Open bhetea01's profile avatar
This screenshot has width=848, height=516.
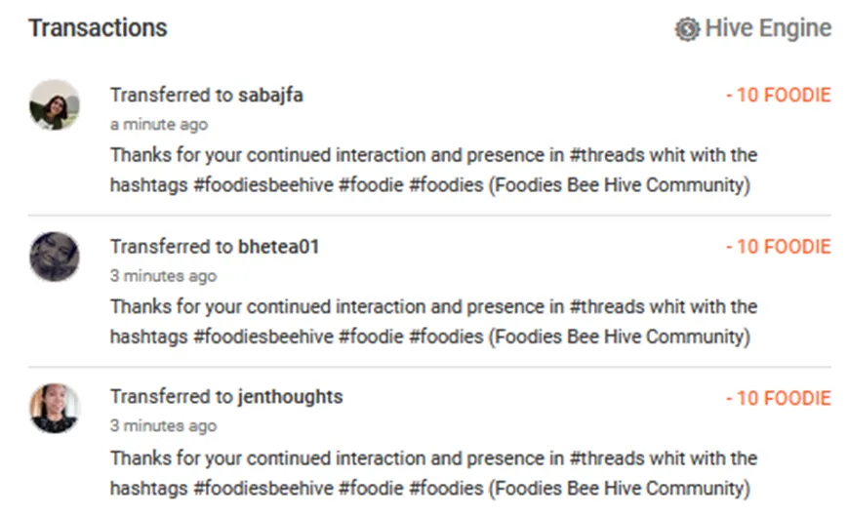(55, 257)
